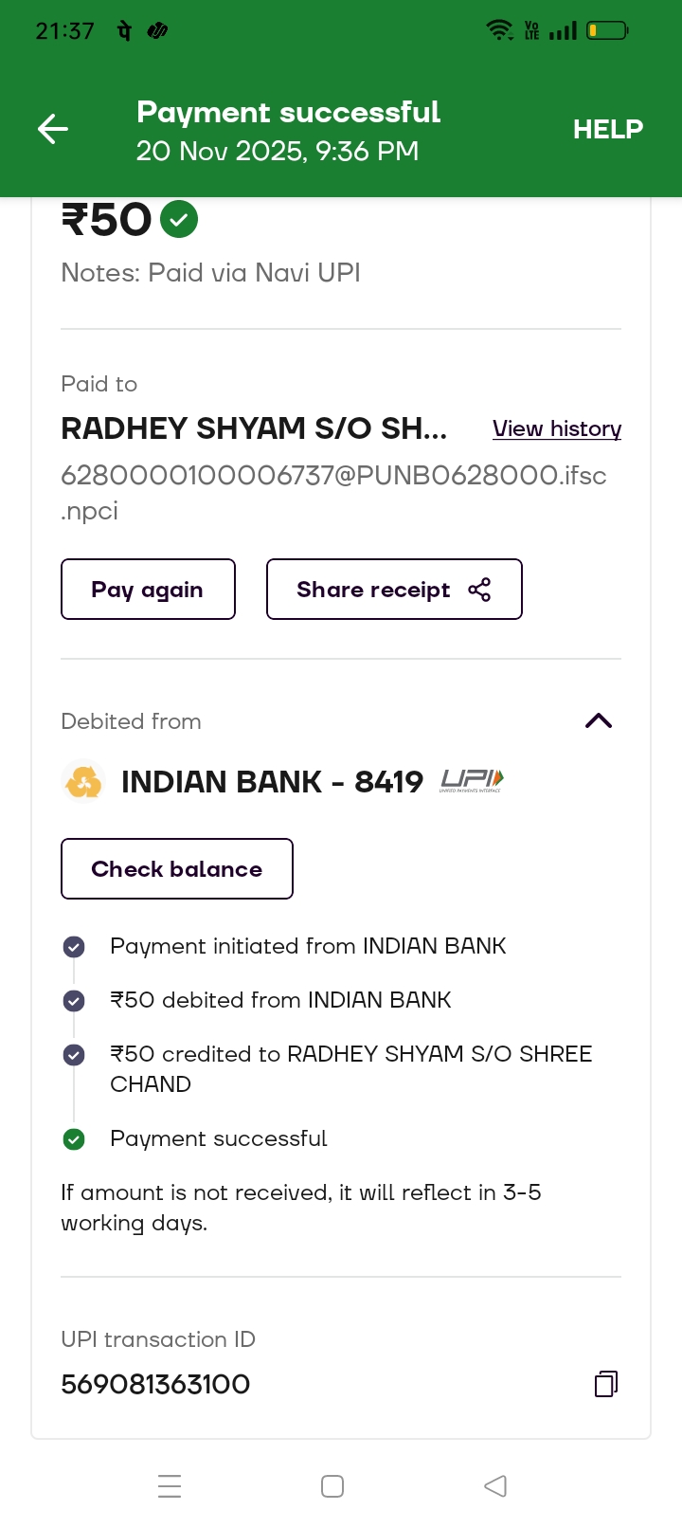The width and height of the screenshot is (682, 1528).
Task: Tap the transaction ID number 569081363100
Action: tap(155, 1385)
